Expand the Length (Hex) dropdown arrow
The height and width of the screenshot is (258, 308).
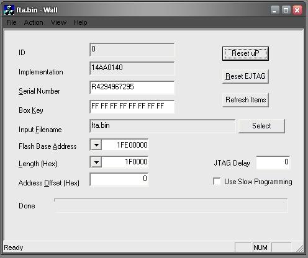pyautogui.click(x=96, y=162)
